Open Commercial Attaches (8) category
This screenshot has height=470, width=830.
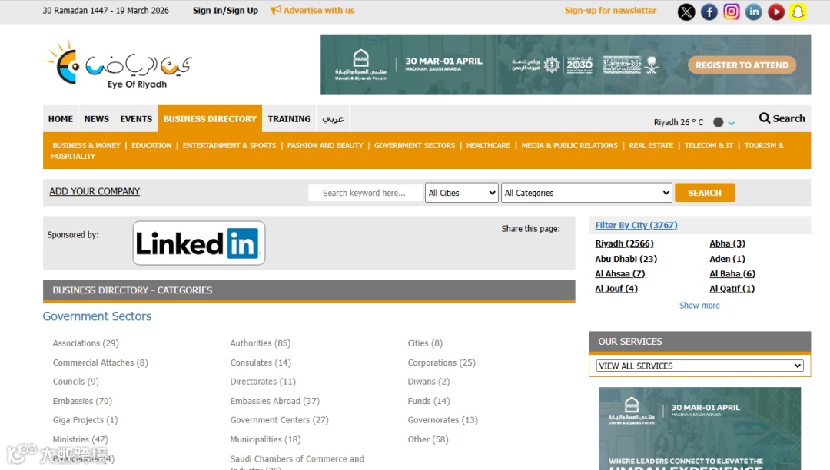[x=100, y=362]
